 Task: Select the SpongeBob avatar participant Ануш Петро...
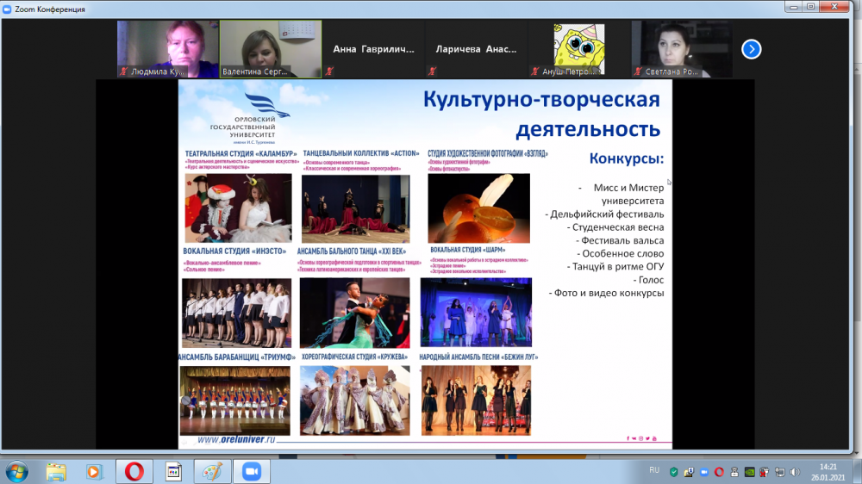[x=578, y=49]
